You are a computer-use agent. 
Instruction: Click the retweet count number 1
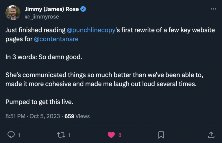tap(69, 135)
